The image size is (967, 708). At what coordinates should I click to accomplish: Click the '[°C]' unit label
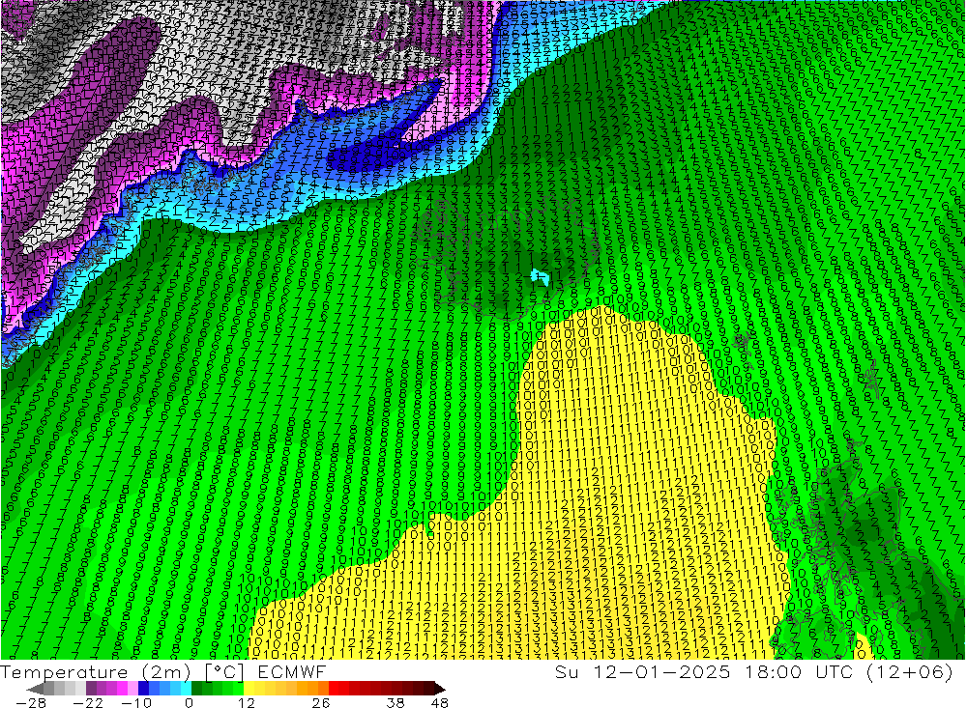(x=224, y=672)
